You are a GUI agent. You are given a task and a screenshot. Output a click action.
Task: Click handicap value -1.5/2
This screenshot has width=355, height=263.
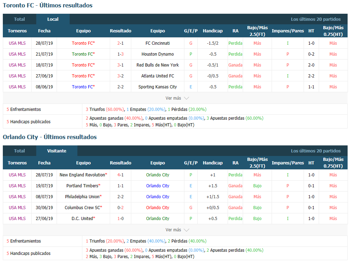click(213, 43)
